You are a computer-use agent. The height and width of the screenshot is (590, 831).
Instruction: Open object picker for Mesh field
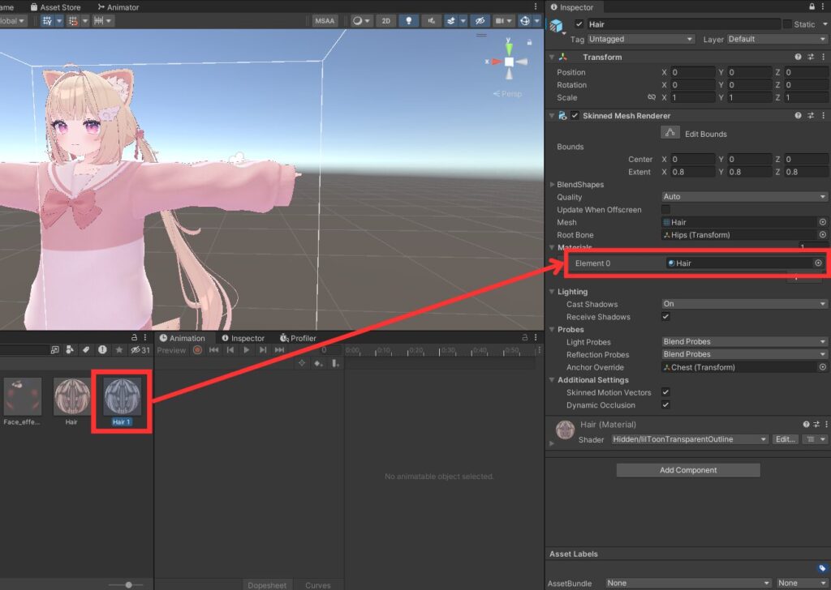click(822, 222)
